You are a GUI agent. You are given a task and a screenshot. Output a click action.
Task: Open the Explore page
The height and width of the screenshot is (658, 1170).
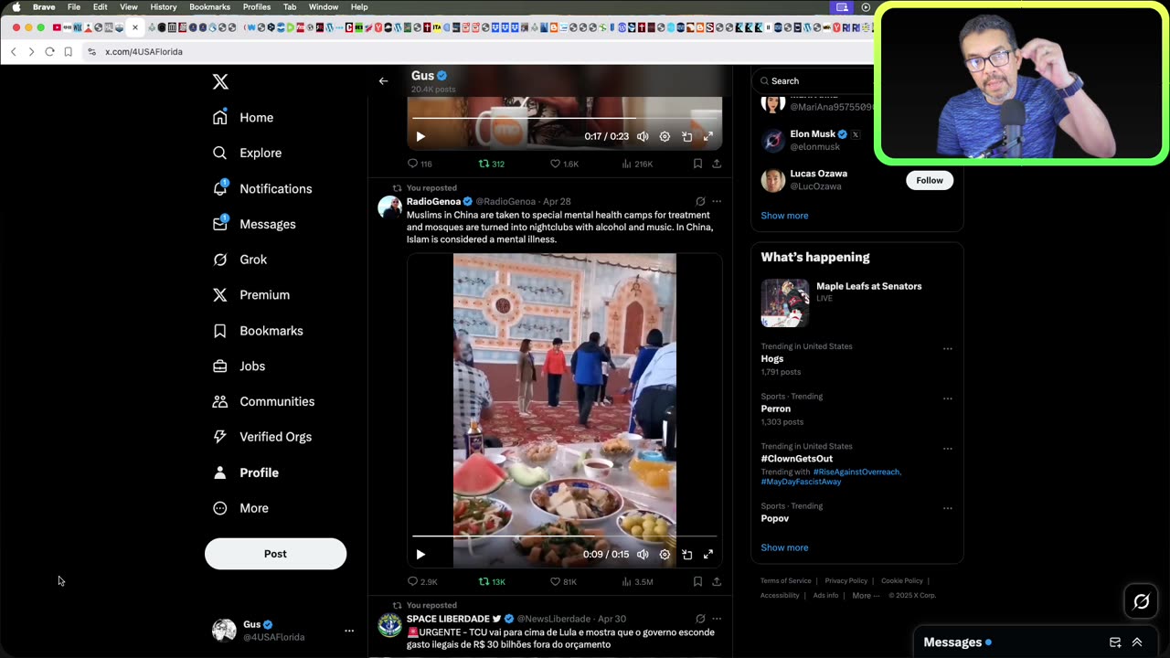tap(248, 154)
